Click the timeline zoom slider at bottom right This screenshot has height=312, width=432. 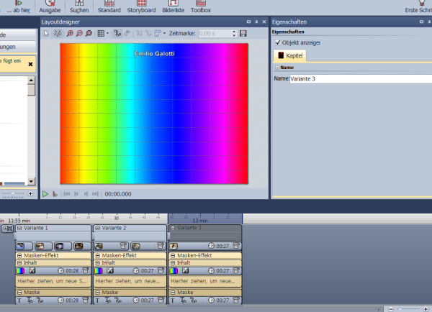(x=400, y=308)
